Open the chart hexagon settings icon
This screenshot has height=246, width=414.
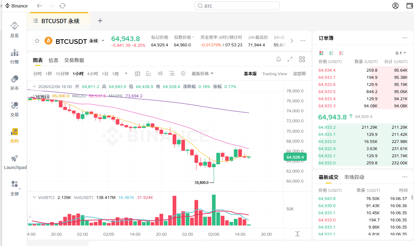(183, 74)
